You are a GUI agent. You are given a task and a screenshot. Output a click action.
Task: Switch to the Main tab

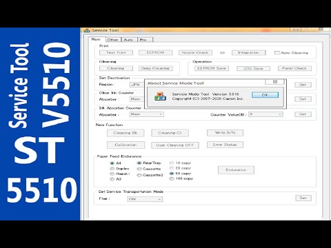[x=96, y=39]
